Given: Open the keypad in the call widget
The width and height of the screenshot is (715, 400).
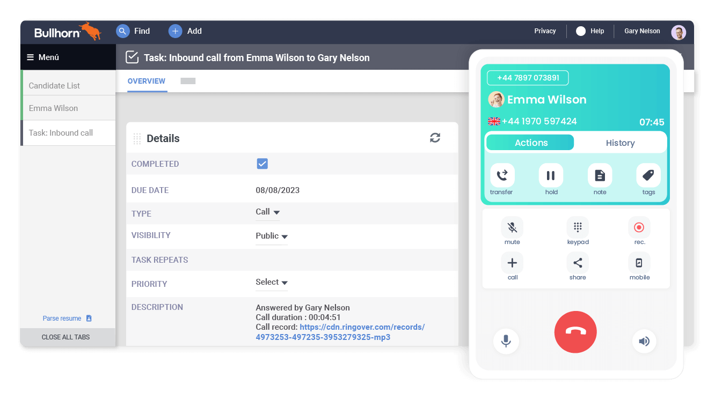Looking at the screenshot, I should [578, 227].
